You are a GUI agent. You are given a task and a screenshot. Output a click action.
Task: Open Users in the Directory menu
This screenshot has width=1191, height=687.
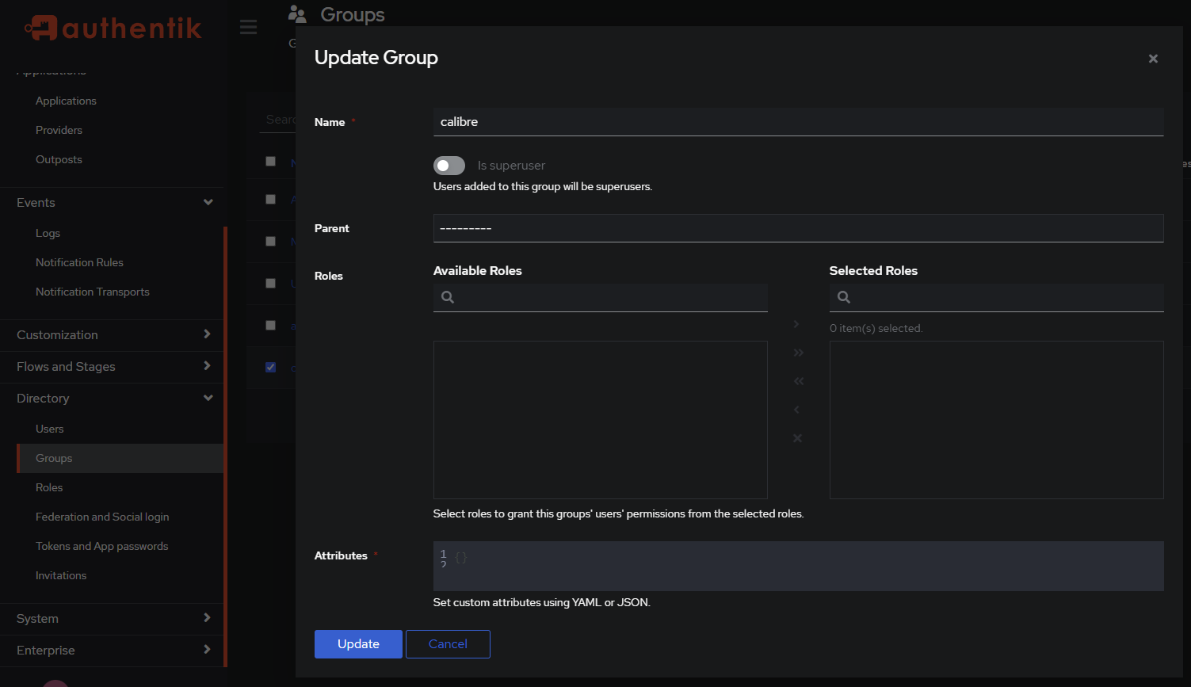50,429
